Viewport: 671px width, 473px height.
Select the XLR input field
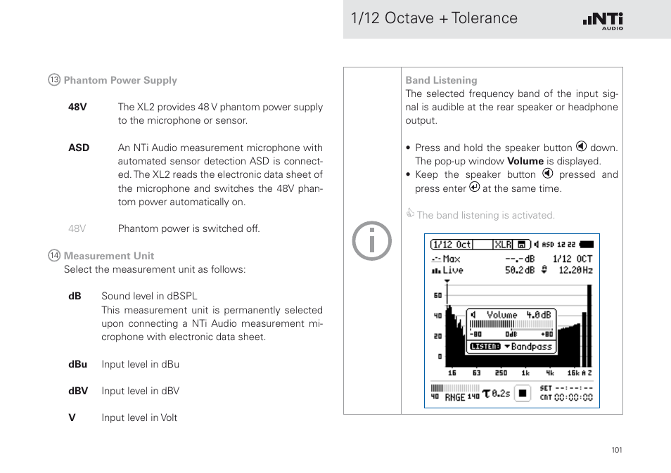click(x=503, y=245)
